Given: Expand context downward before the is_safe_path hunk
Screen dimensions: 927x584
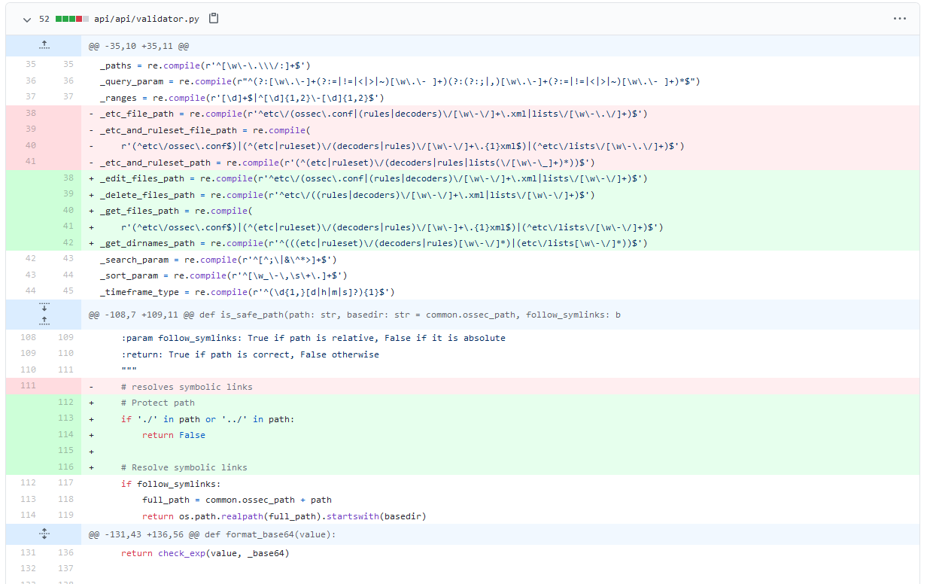Looking at the screenshot, I should [44, 309].
